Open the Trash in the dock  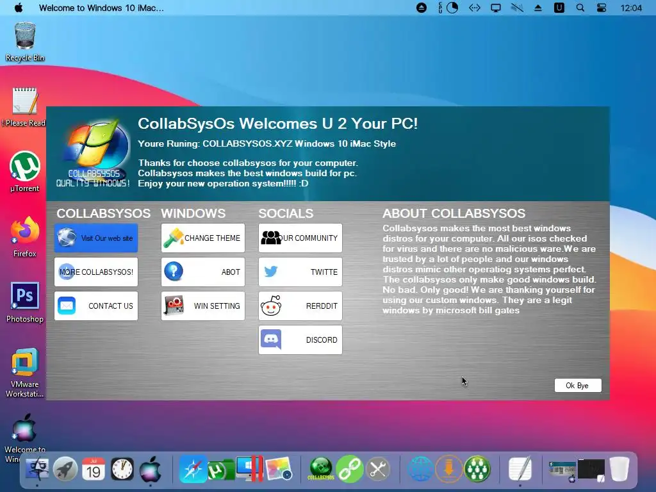click(x=619, y=469)
